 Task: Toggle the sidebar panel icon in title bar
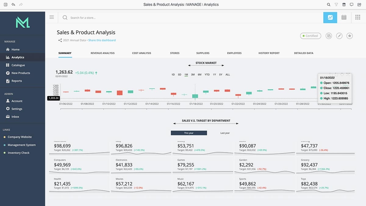coord(5,5)
